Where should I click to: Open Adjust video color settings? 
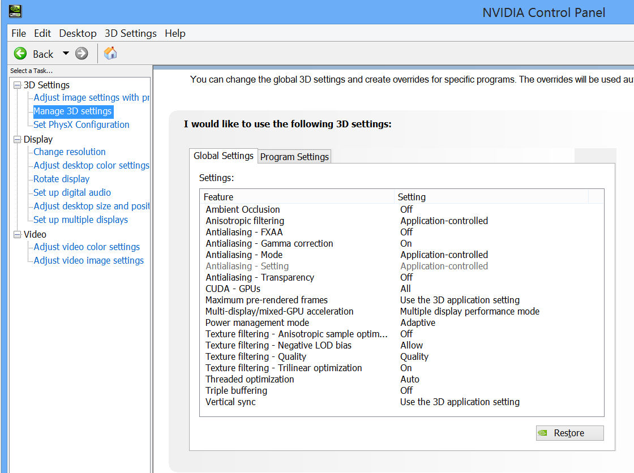click(x=87, y=247)
